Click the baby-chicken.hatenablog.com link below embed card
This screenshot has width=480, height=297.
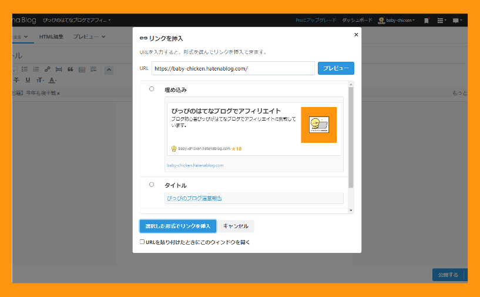point(195,165)
